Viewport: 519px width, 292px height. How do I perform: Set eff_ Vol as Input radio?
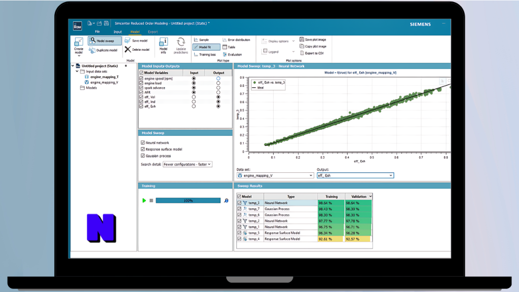pyautogui.click(x=194, y=97)
